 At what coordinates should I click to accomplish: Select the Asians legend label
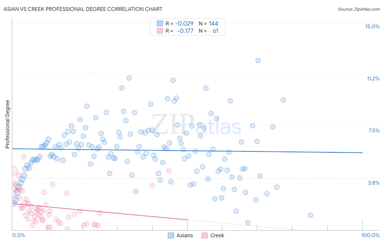(x=185, y=235)
